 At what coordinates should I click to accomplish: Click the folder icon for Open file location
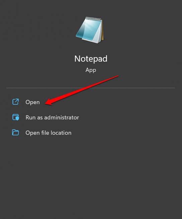pos(15,132)
